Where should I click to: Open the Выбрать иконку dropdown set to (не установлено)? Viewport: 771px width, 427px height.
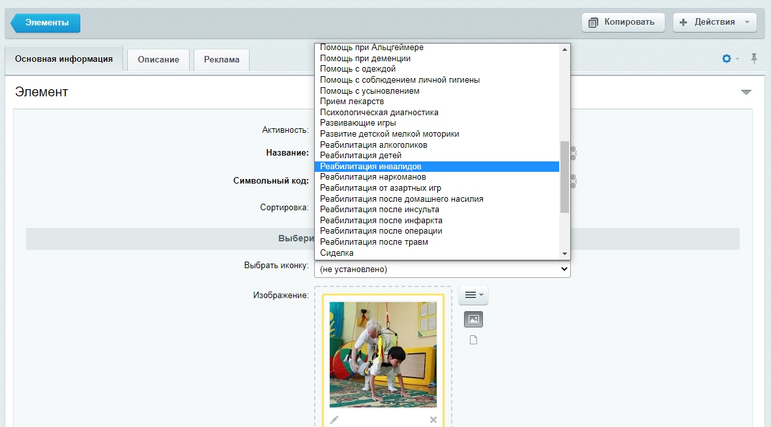click(x=442, y=269)
